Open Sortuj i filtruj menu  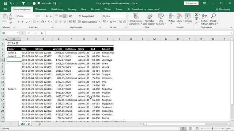[204, 19]
